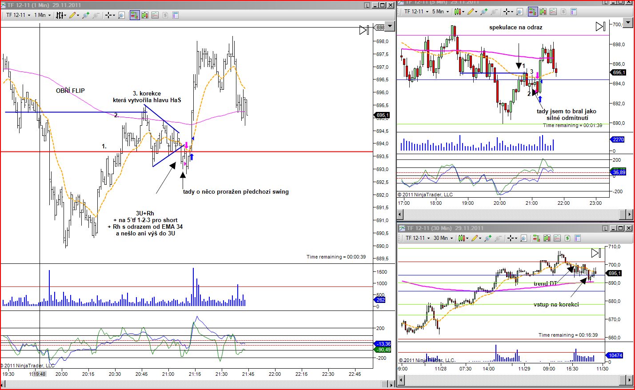Click the 2270 volume marker in 5 Min chart
Viewport: 635px width, 390px height.
pos(618,139)
